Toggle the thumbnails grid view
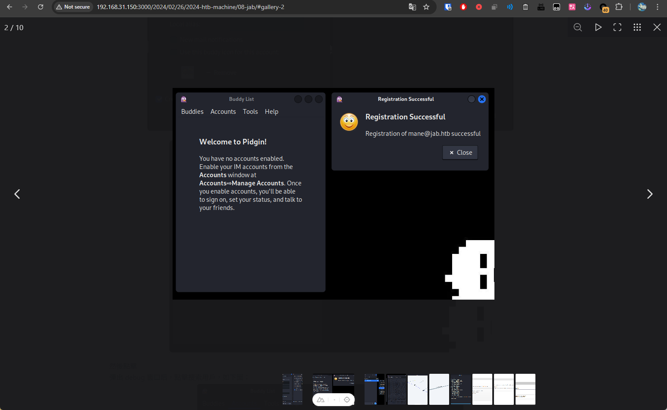The image size is (667, 410). [637, 28]
